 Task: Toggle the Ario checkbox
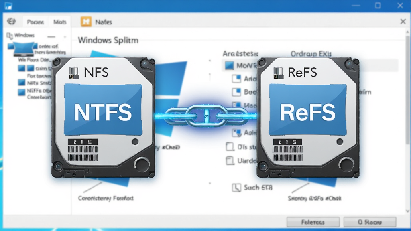236,79
